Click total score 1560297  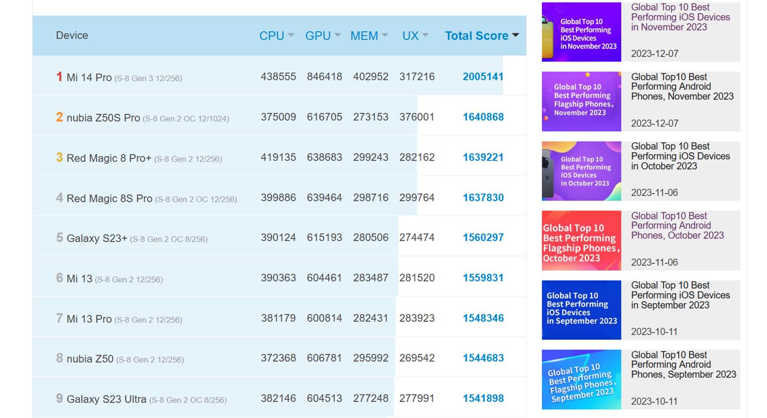(x=483, y=238)
